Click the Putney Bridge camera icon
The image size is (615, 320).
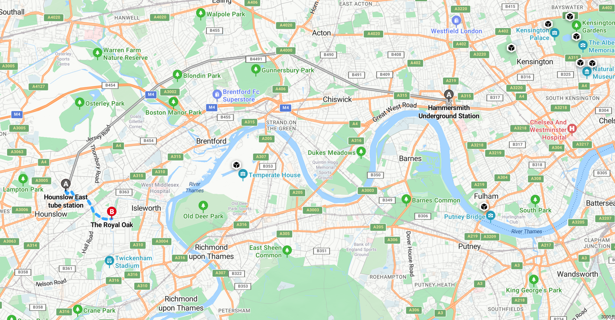tap(490, 216)
